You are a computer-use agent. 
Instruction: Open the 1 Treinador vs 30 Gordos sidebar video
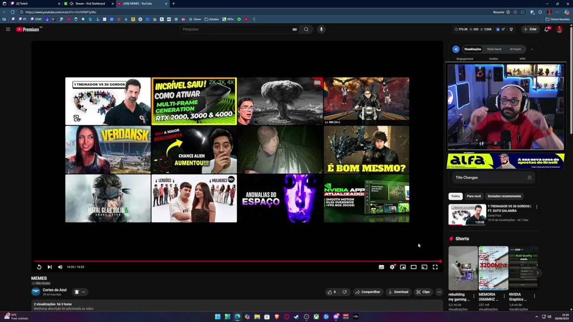point(467,215)
